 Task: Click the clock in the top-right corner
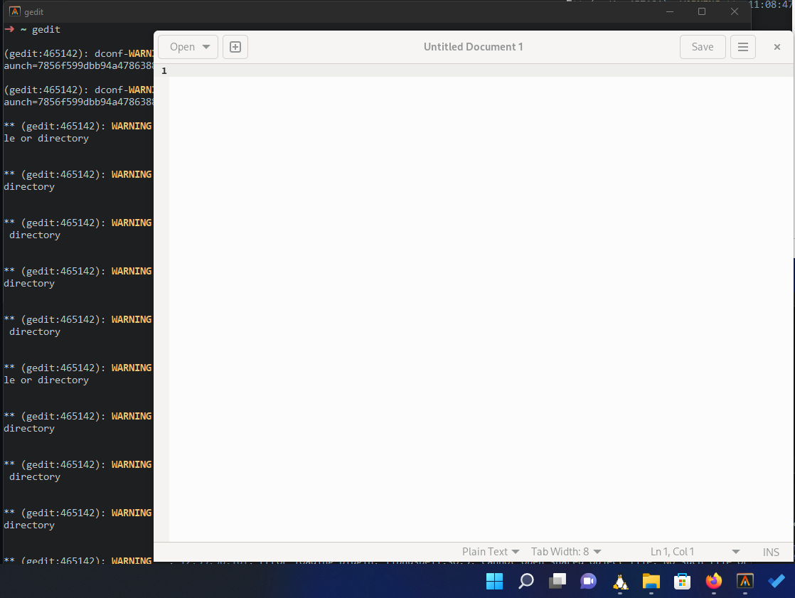(x=771, y=5)
